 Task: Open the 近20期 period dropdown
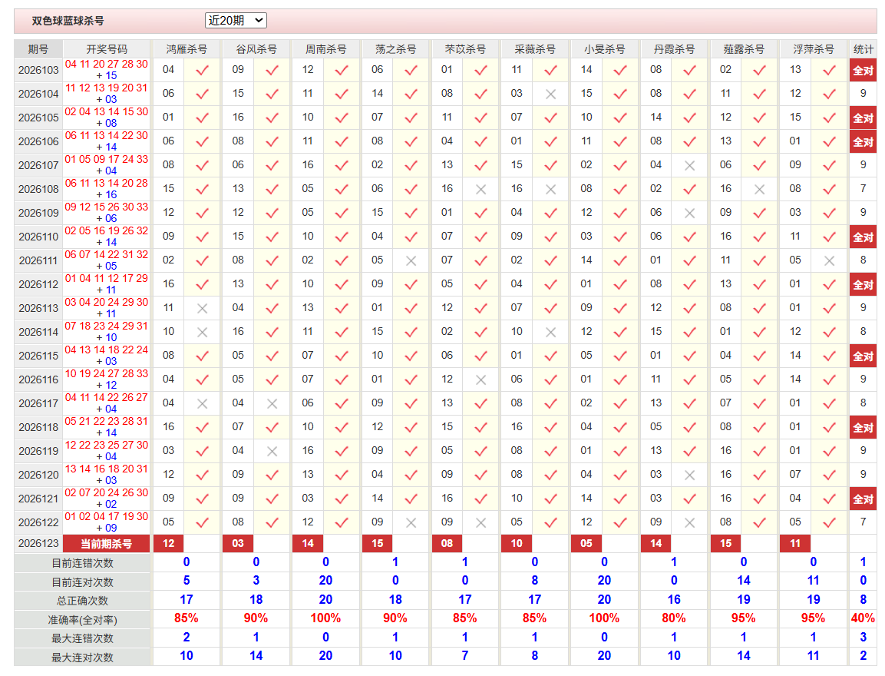(236, 20)
